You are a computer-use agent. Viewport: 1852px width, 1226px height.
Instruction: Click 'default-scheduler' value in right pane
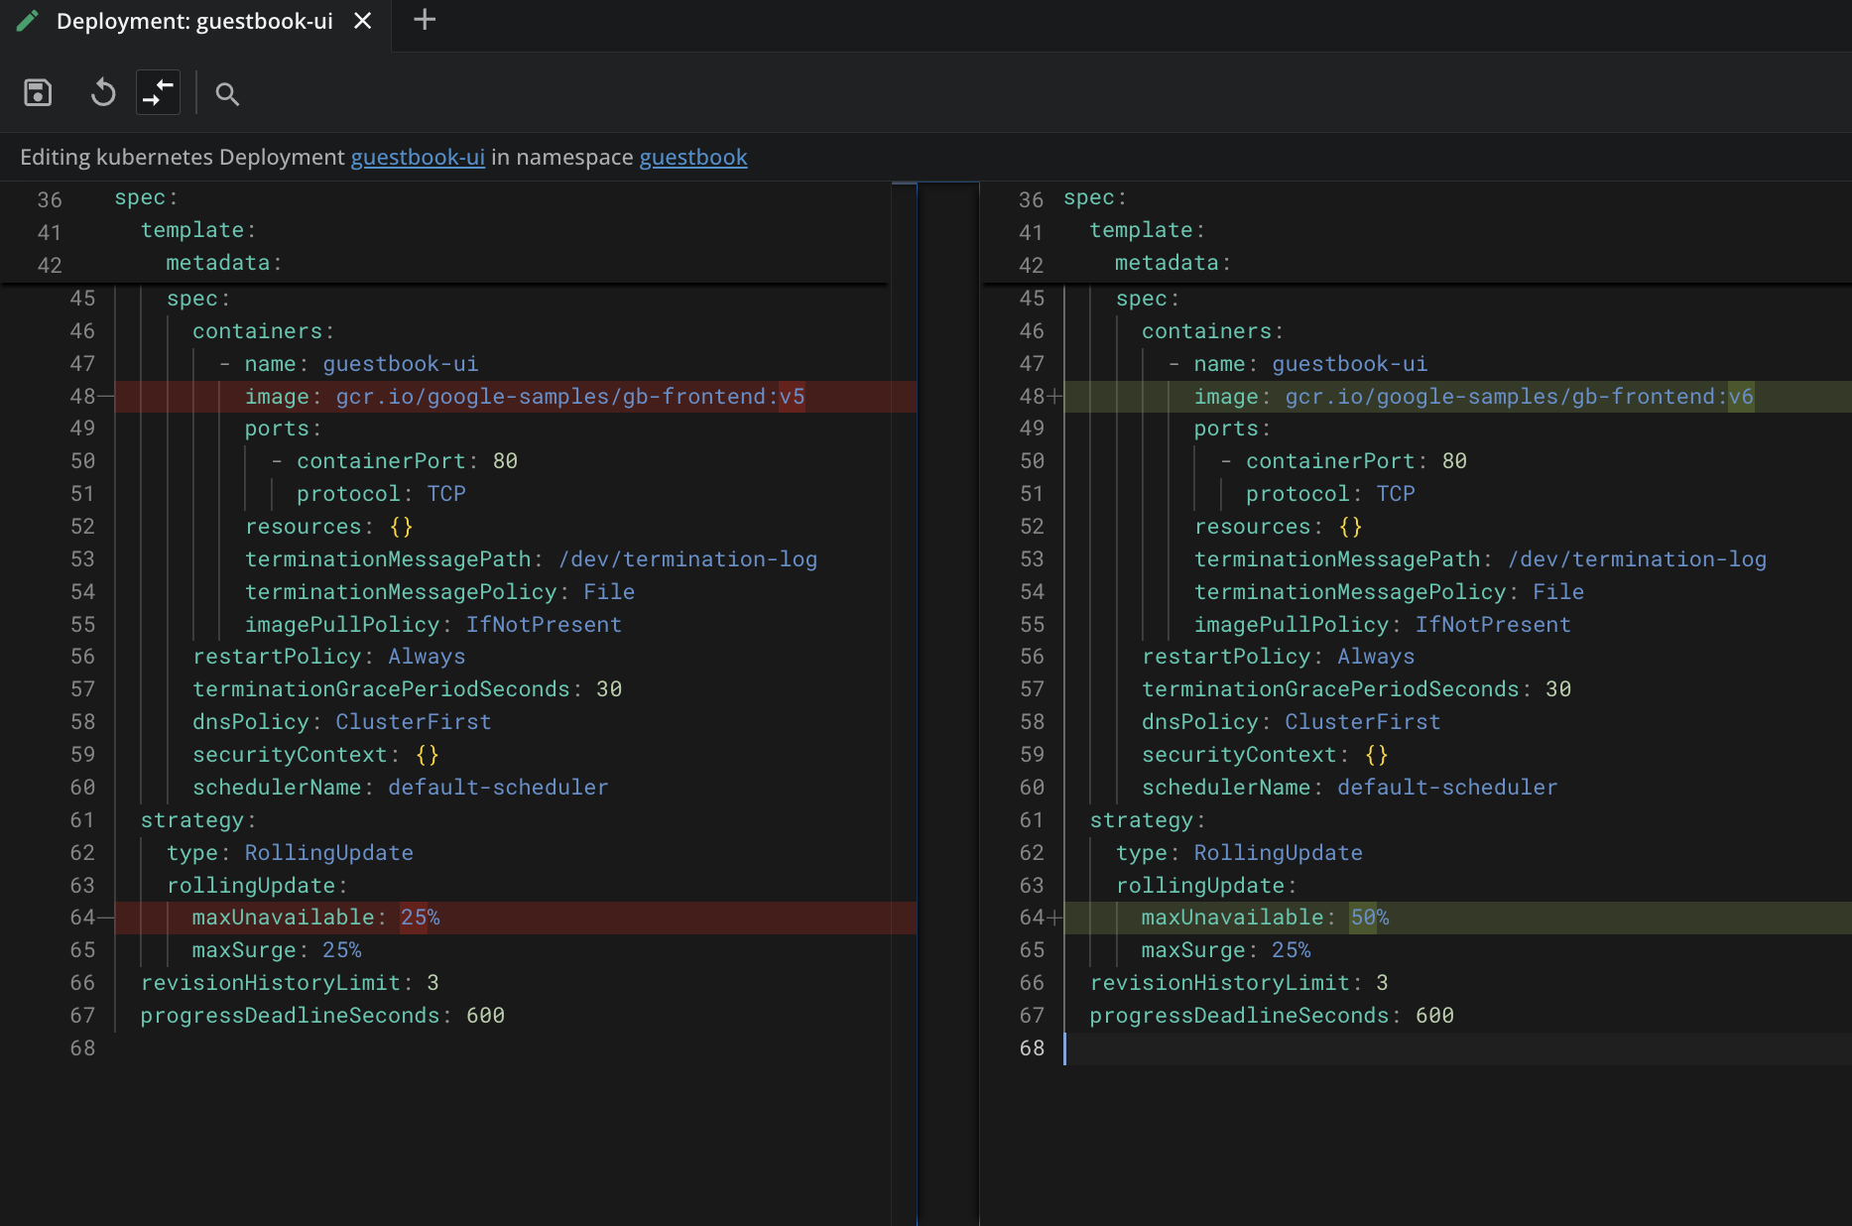(1447, 788)
